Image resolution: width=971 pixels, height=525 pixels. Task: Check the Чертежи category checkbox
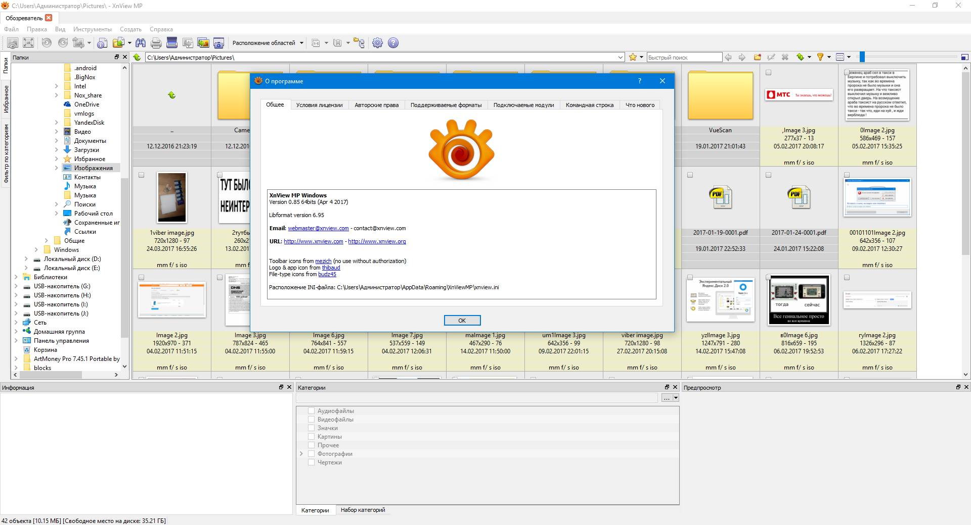pyautogui.click(x=312, y=462)
